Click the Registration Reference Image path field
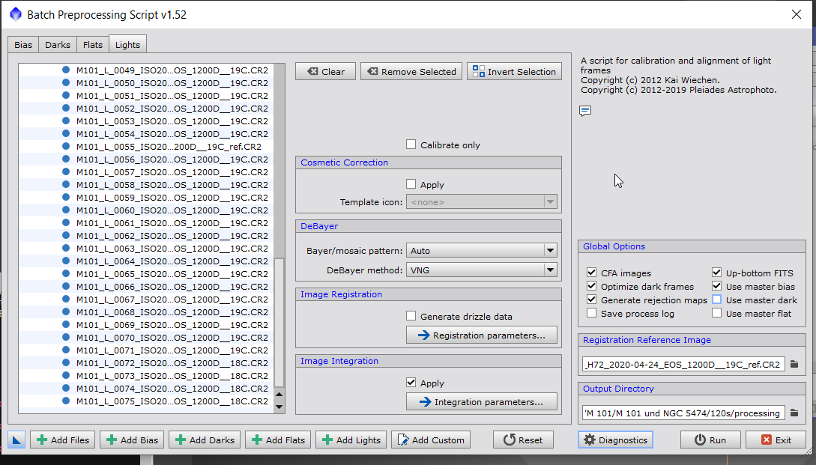Screen dimensions: 816x465 click(683, 364)
